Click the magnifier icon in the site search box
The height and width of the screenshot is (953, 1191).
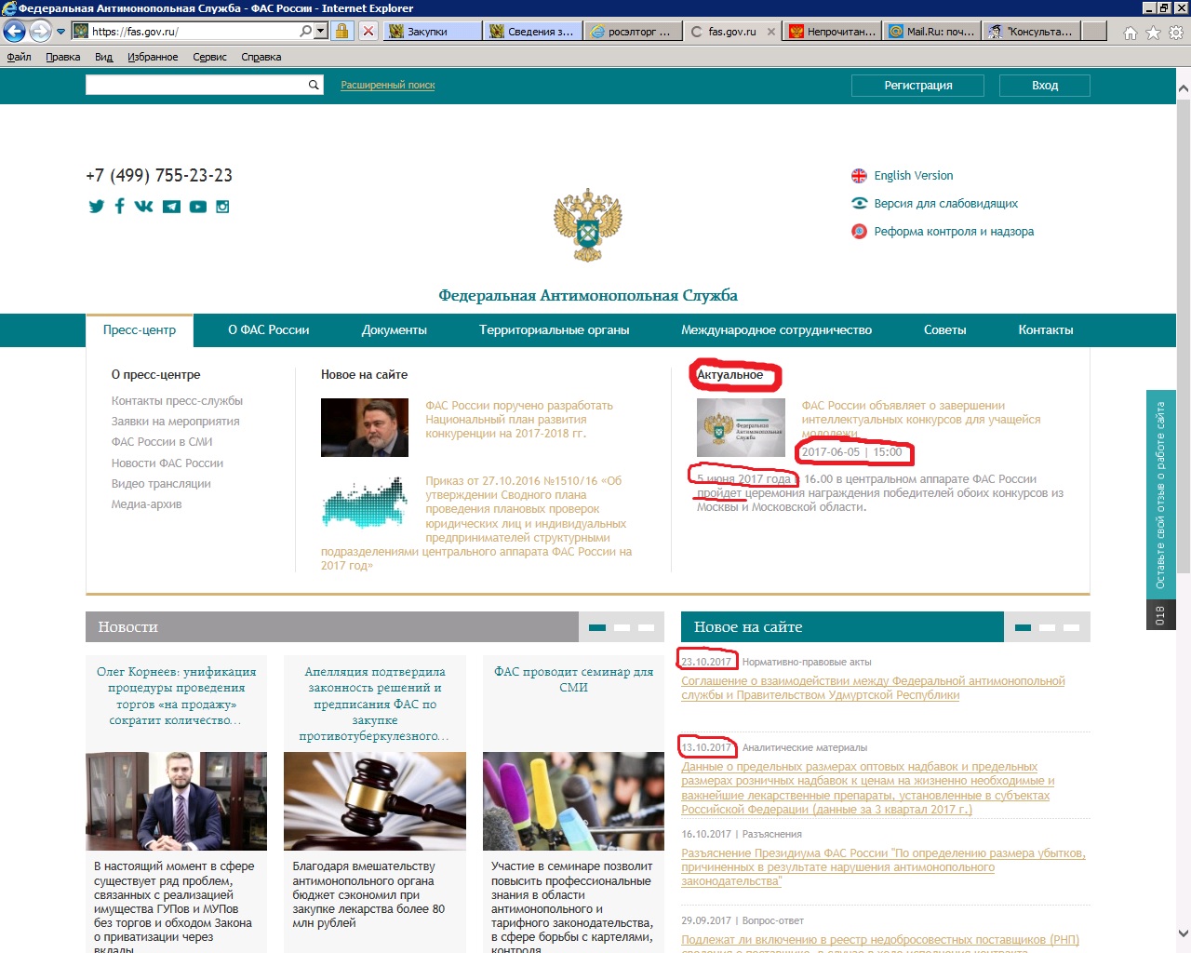pos(314,85)
